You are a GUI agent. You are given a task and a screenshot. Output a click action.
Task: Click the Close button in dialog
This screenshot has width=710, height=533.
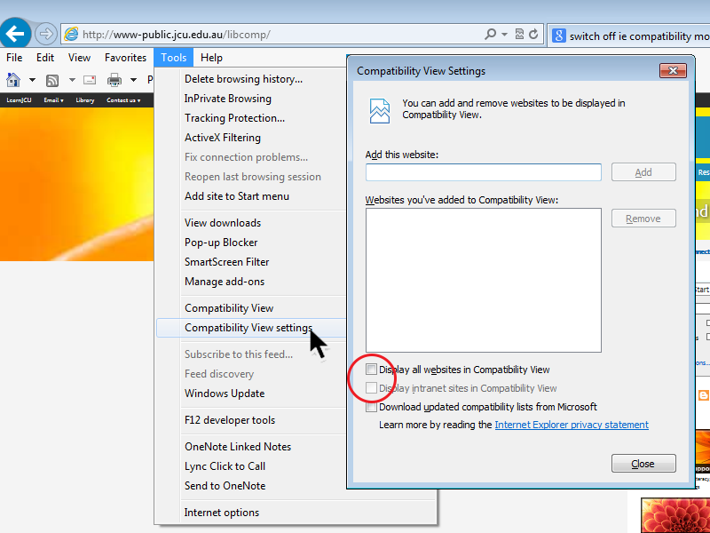(x=643, y=464)
